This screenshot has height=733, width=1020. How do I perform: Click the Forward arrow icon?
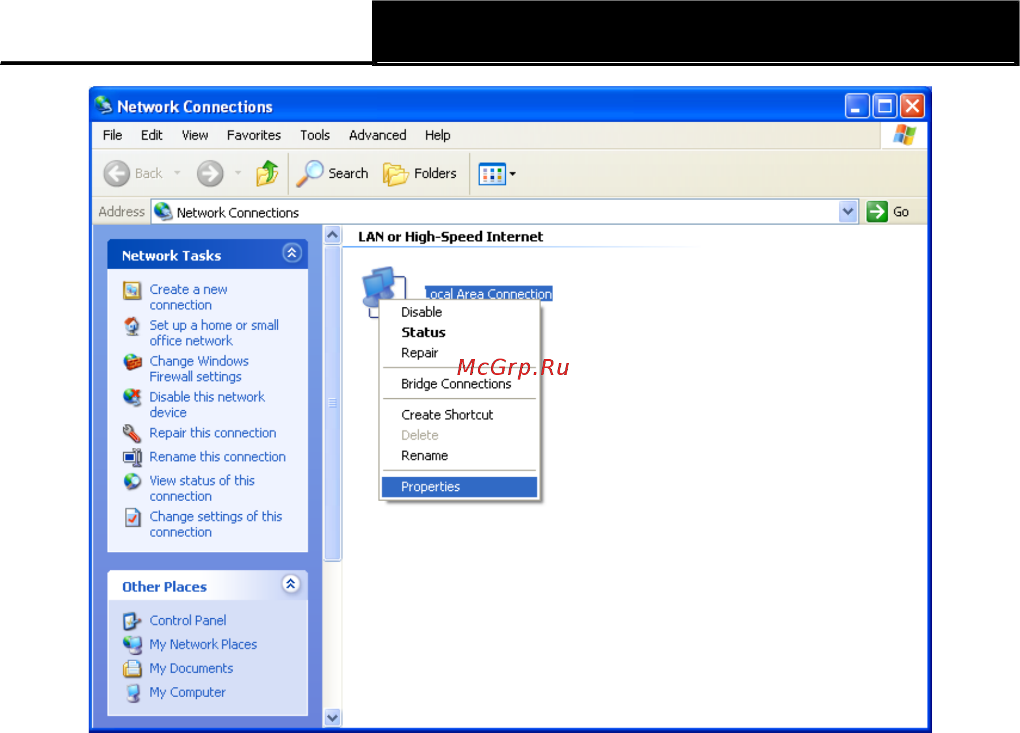pyautogui.click(x=210, y=173)
